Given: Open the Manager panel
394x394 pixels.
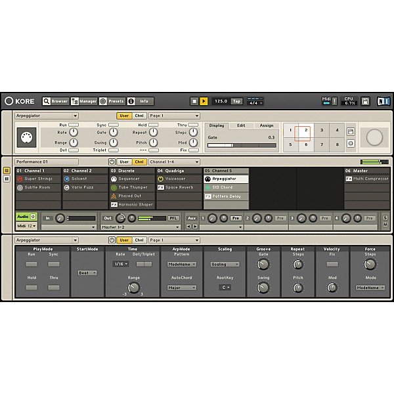Looking at the screenshot, I should pos(83,101).
